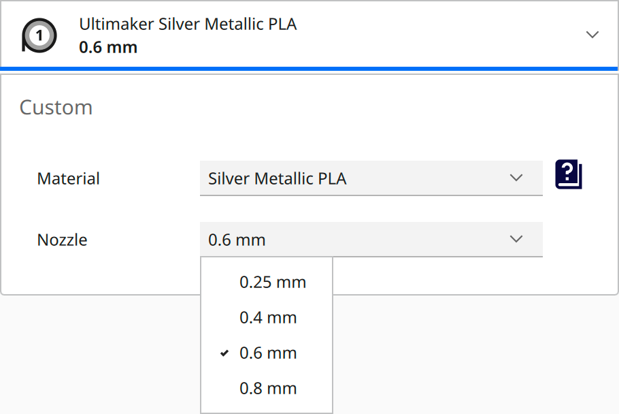The width and height of the screenshot is (619, 414).
Task: Click Silver Metallic PLA in the material field
Action: tap(276, 178)
